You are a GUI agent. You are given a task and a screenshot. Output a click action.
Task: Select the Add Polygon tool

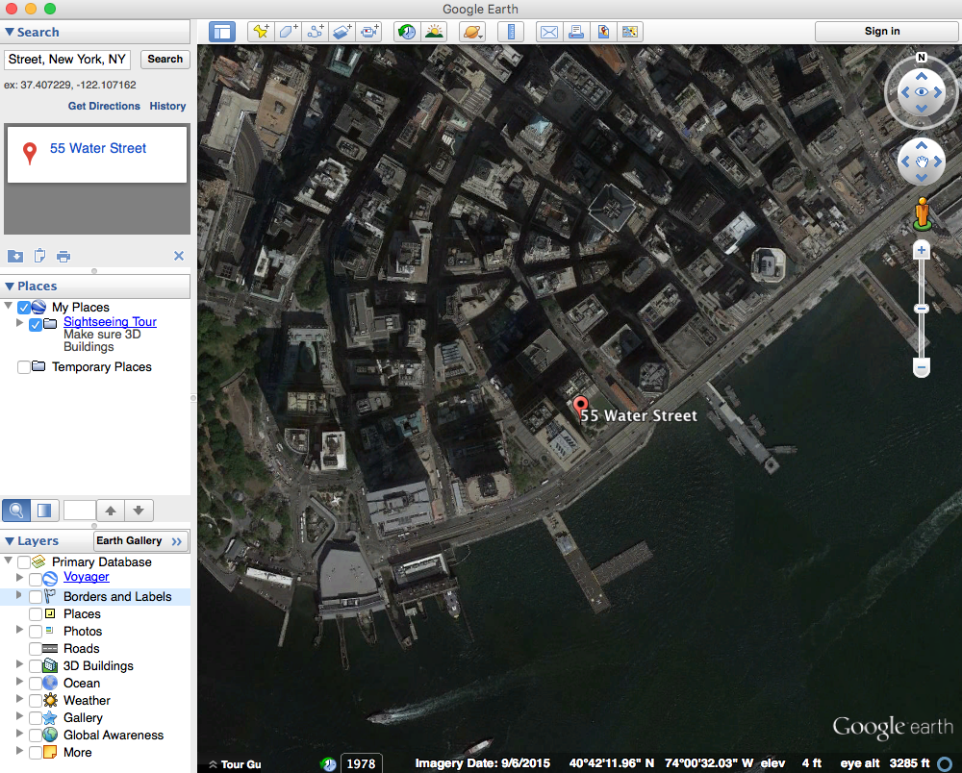[288, 32]
